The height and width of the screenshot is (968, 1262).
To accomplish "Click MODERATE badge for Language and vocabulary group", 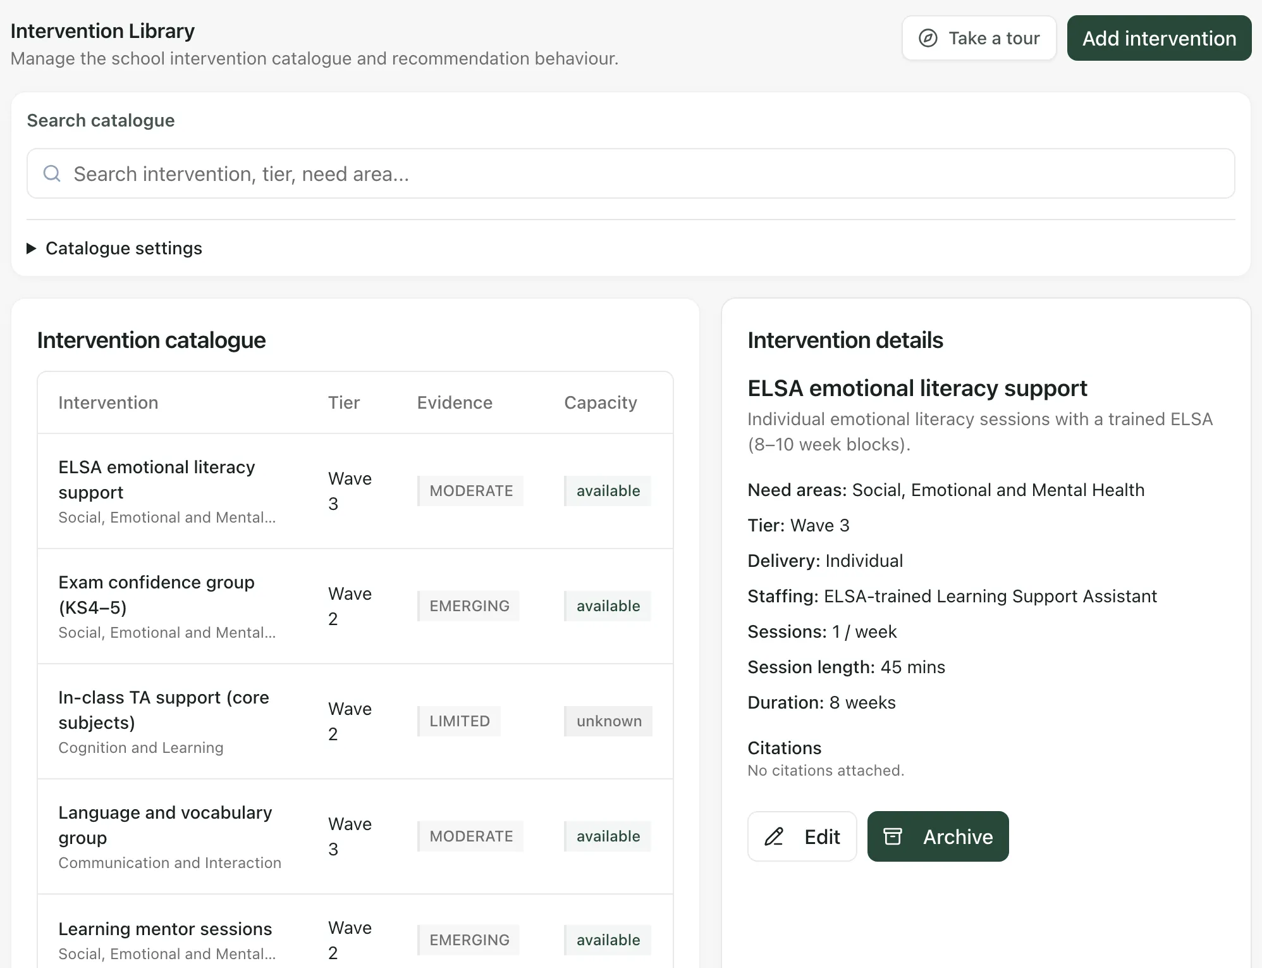I will click(x=470, y=836).
